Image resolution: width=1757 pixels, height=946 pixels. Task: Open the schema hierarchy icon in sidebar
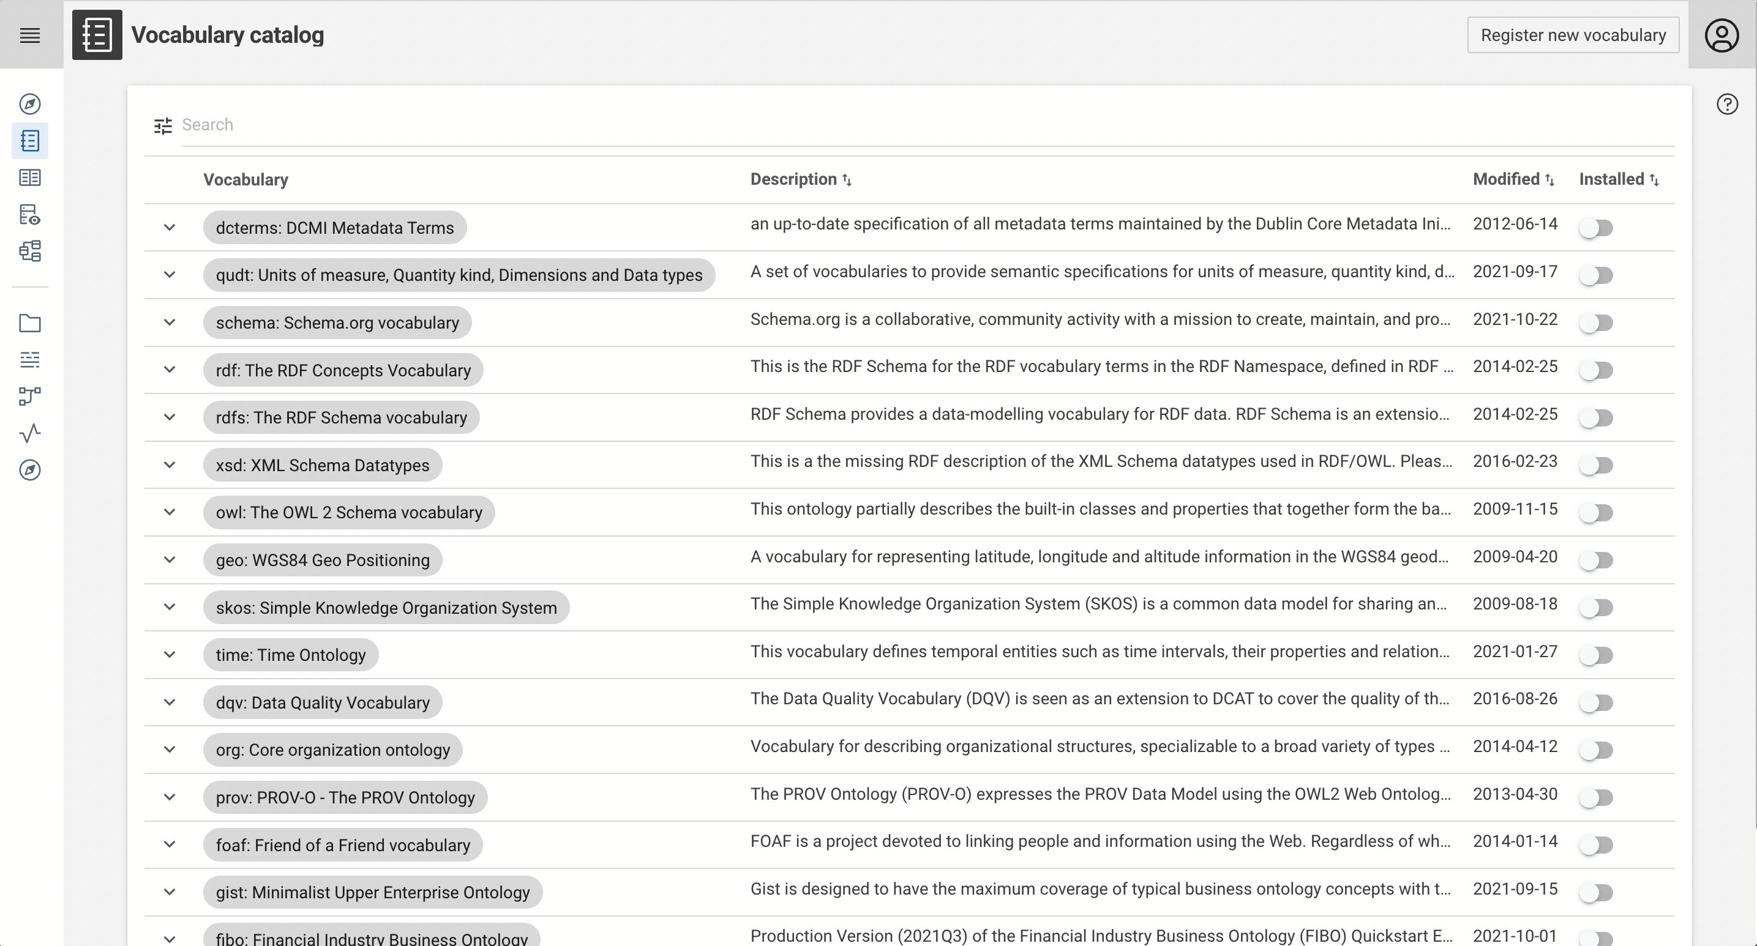pos(30,251)
